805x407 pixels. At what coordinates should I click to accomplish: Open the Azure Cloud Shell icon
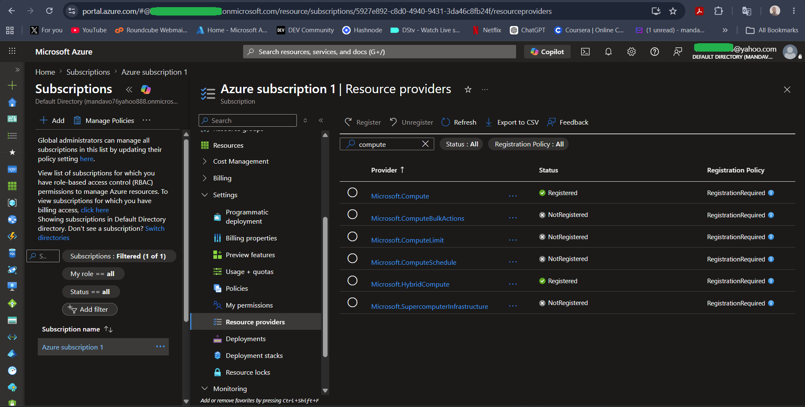click(x=585, y=52)
